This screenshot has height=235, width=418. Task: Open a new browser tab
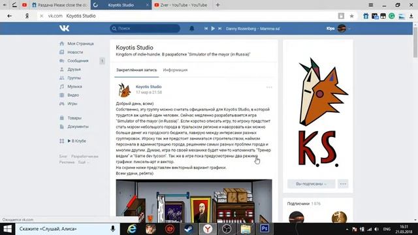(217, 5)
